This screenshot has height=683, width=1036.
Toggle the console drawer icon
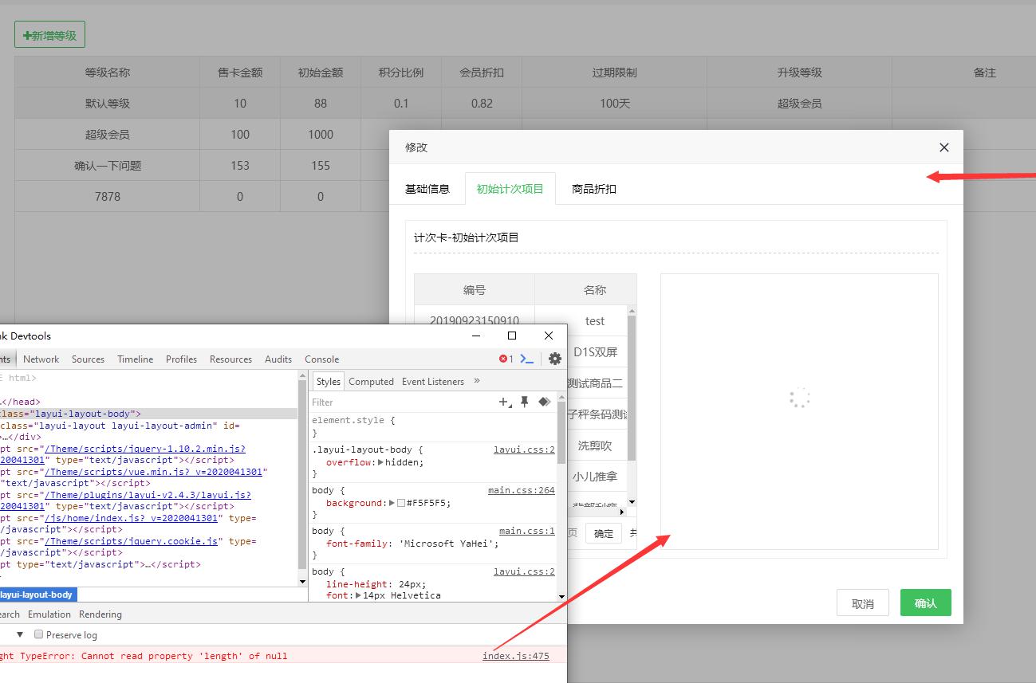(x=527, y=359)
